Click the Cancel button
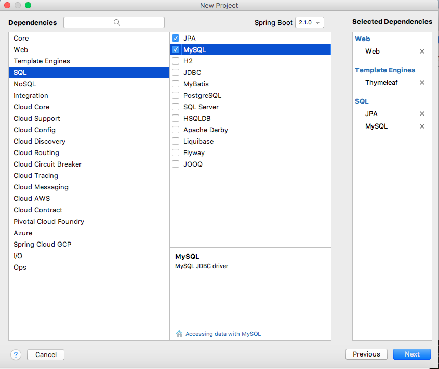 pos(46,355)
